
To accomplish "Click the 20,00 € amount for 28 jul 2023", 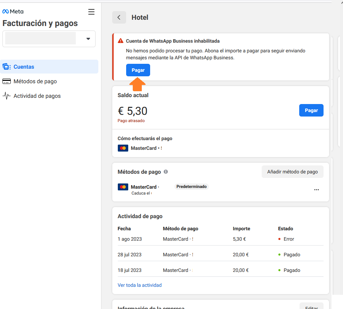I will [x=240, y=255].
